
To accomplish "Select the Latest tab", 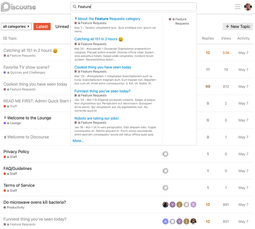I will [42, 27].
